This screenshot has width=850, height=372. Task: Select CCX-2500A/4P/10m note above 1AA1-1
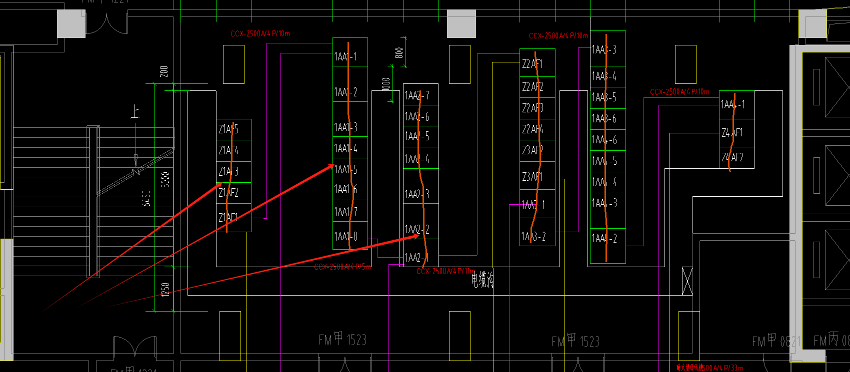coord(260,34)
